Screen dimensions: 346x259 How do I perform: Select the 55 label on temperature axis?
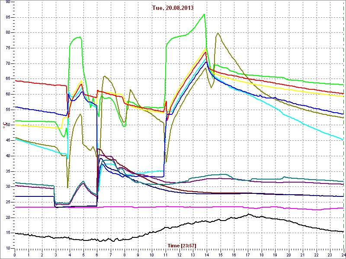[x=8, y=110]
